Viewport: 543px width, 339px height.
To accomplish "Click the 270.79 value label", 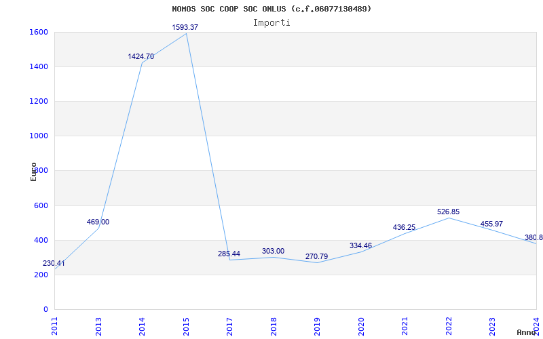I will click(x=316, y=257).
